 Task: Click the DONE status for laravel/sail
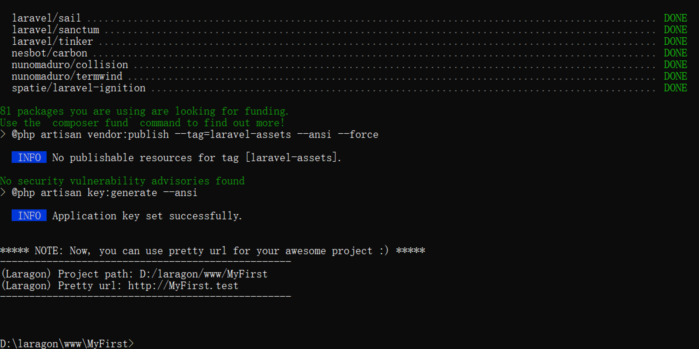tap(675, 18)
